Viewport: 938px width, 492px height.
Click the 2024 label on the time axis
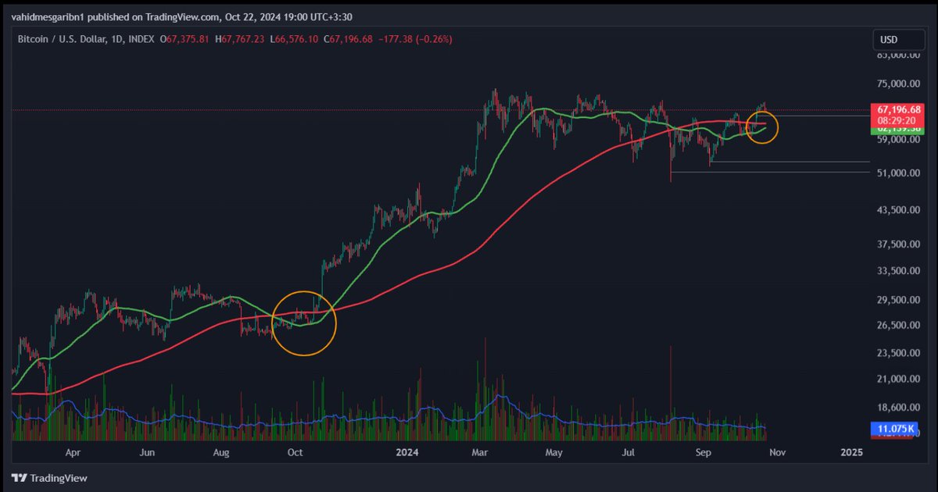pyautogui.click(x=407, y=452)
